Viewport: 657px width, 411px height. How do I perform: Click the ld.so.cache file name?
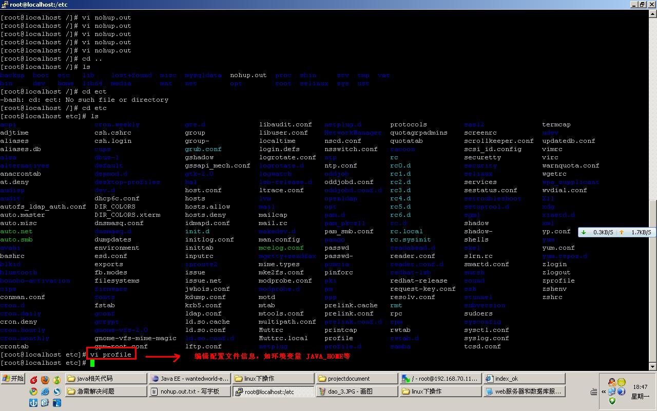pyautogui.click(x=207, y=322)
